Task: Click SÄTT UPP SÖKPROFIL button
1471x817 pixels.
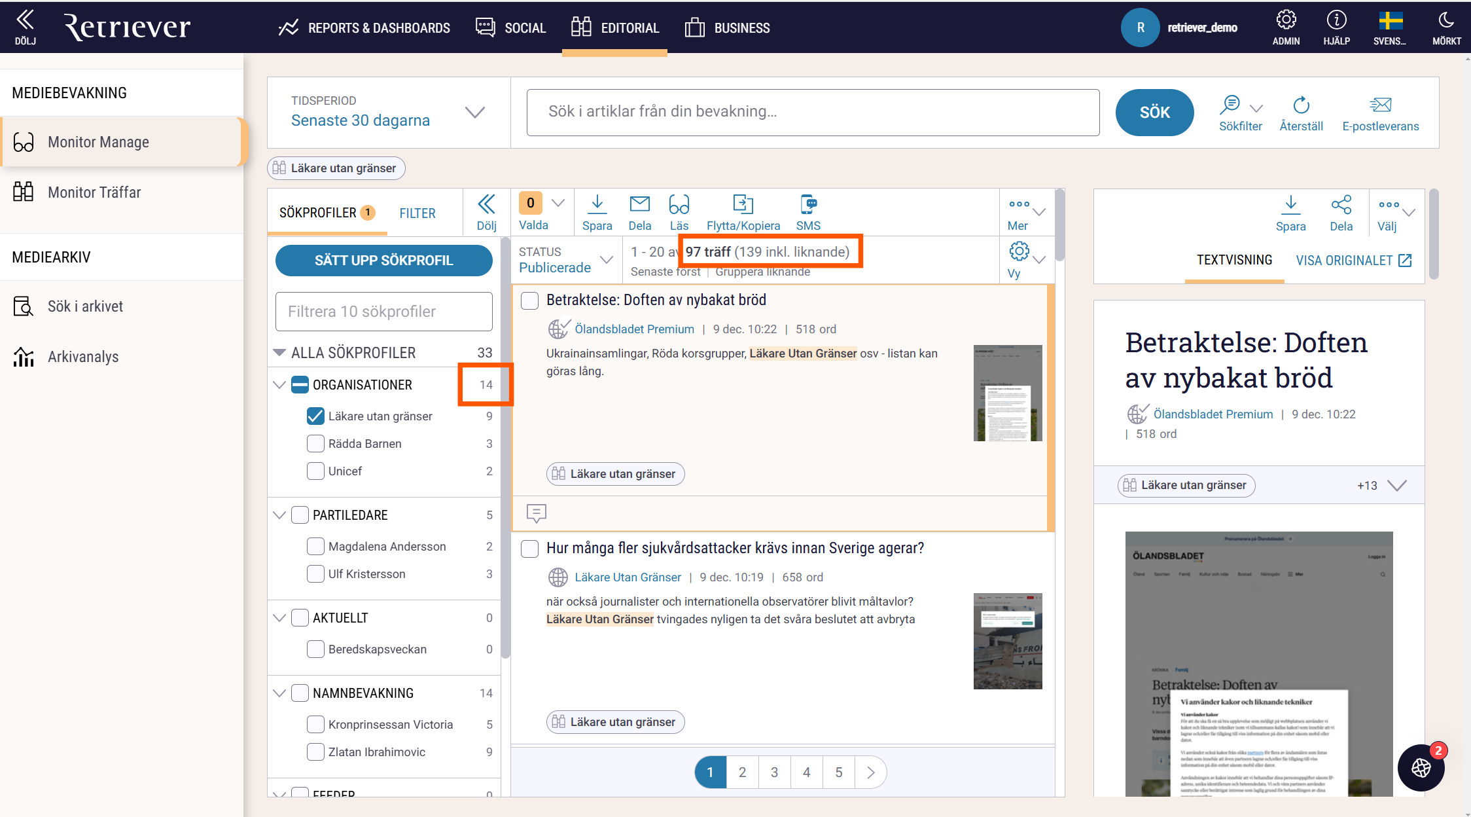Action: (x=383, y=260)
